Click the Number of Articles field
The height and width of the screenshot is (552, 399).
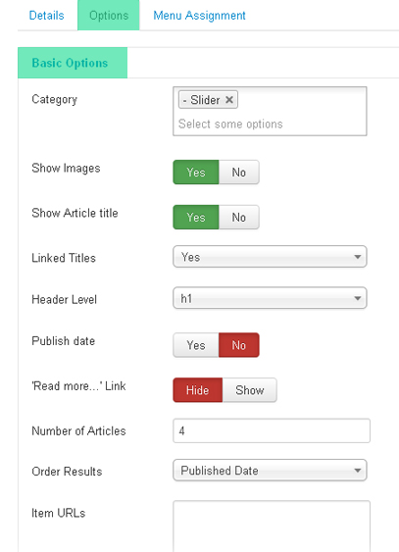tap(272, 430)
